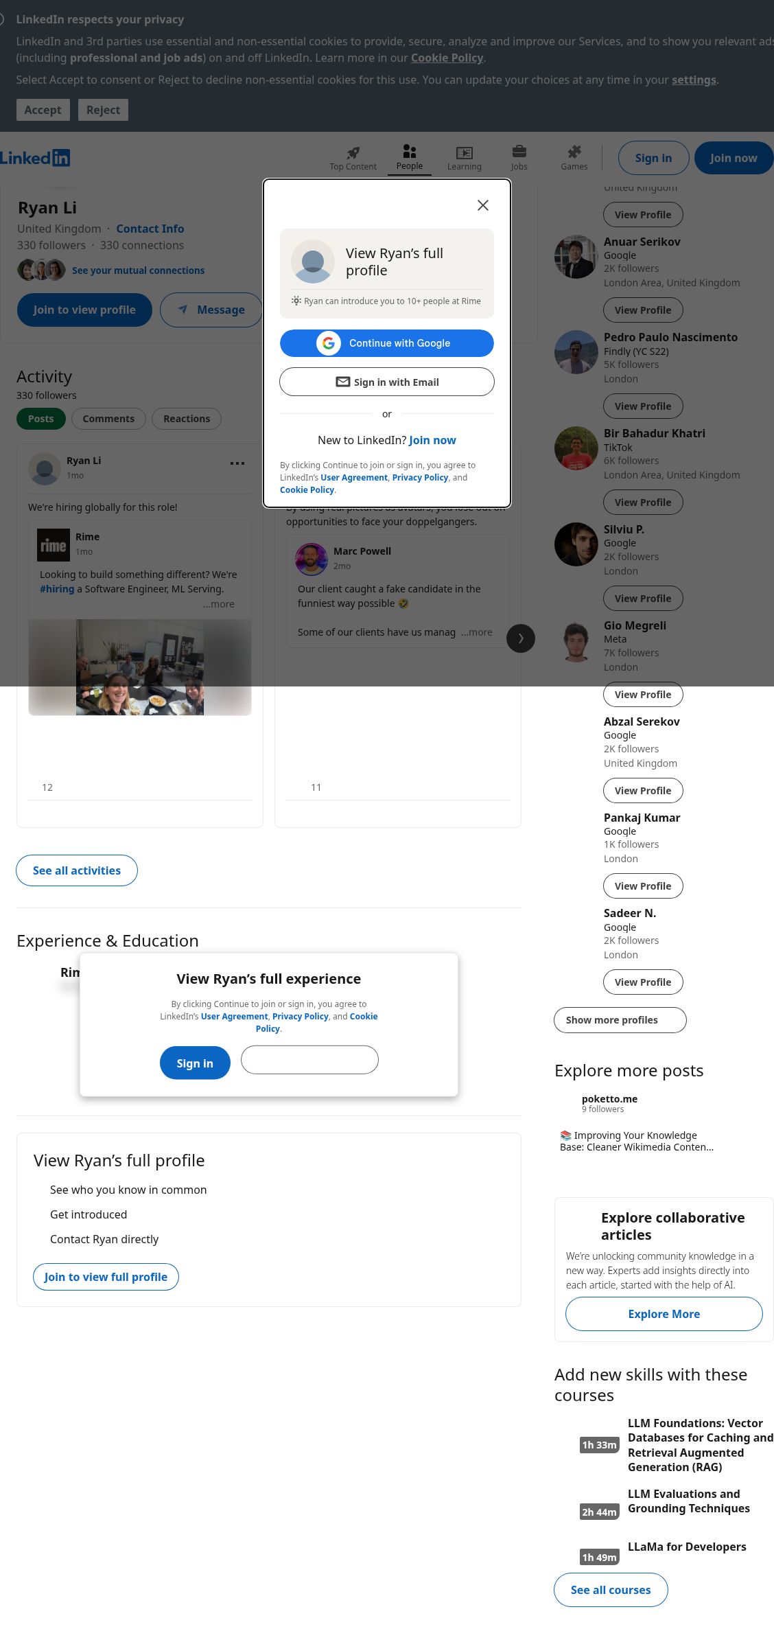Image resolution: width=774 pixels, height=1629 pixels.
Task: Continue with Google in modal
Action: (387, 343)
